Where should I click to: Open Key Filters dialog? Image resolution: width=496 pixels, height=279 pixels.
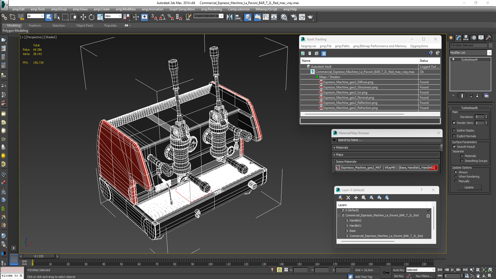coord(424,276)
